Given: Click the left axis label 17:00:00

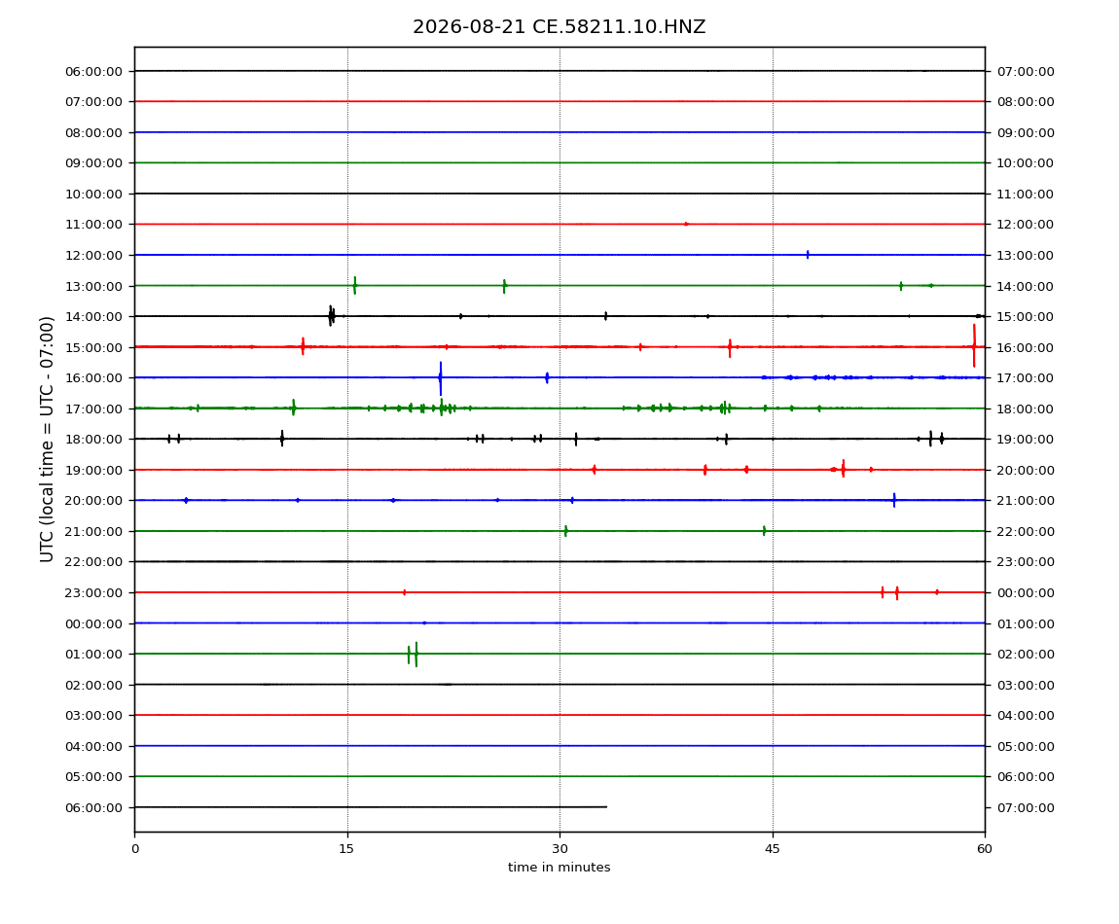Looking at the screenshot, I should click(x=93, y=409).
